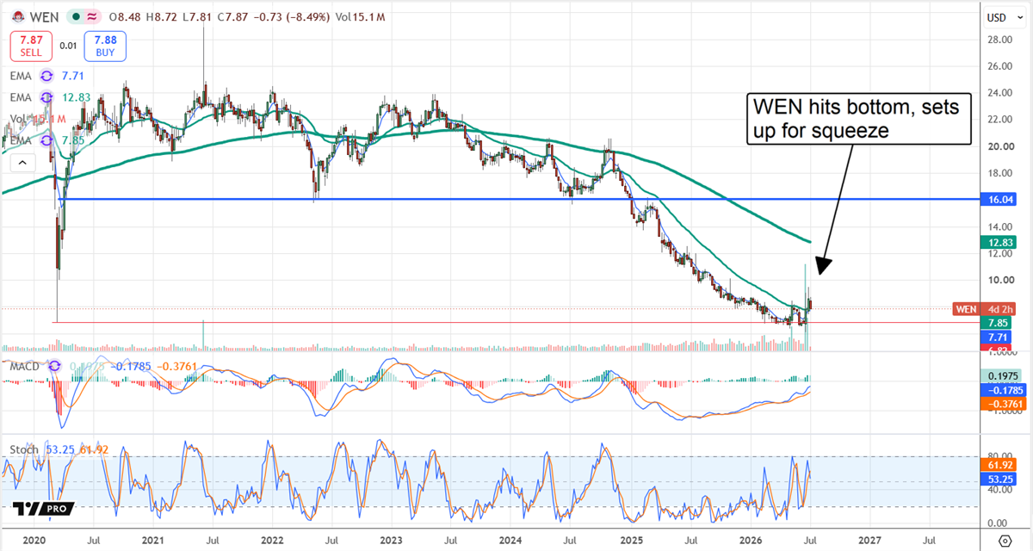Screen dimensions: 1033x551
Task: Click the 28.00 price scale value
Action: click(x=999, y=40)
